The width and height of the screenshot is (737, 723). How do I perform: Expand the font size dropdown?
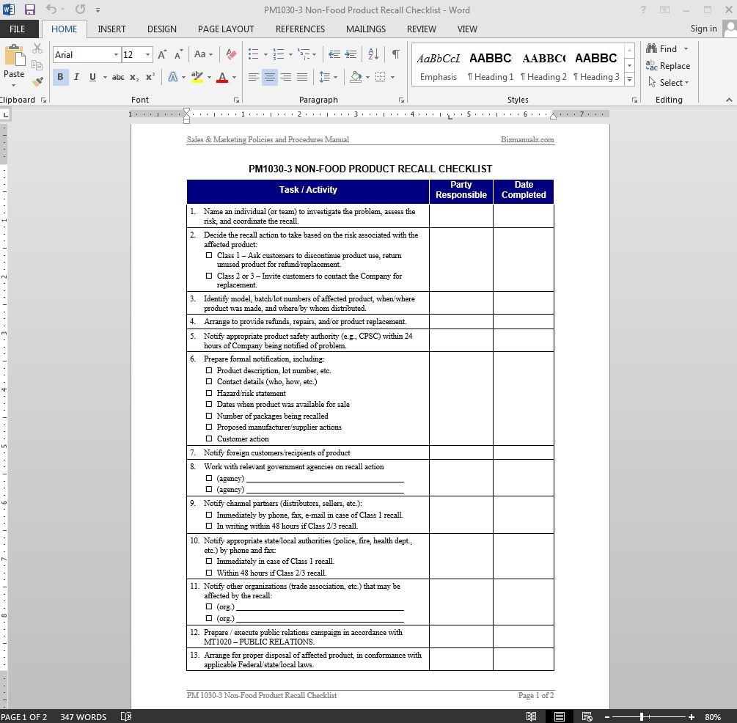click(x=147, y=55)
